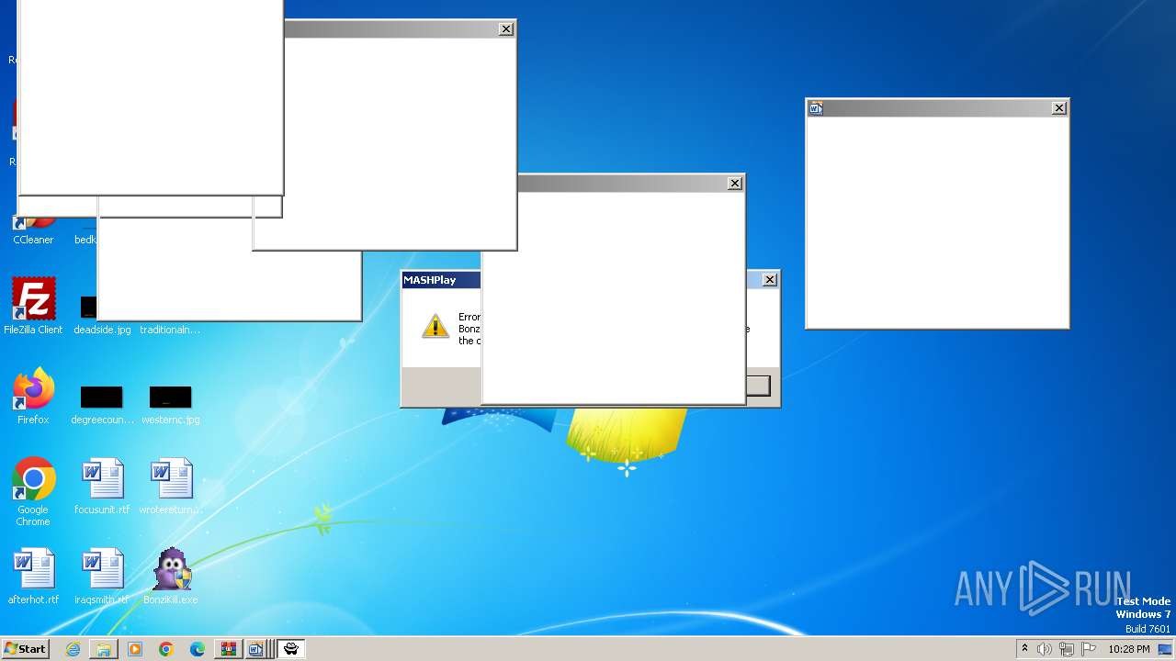
Task: Select the BonziKill.exe desktop icon
Action: [171, 577]
